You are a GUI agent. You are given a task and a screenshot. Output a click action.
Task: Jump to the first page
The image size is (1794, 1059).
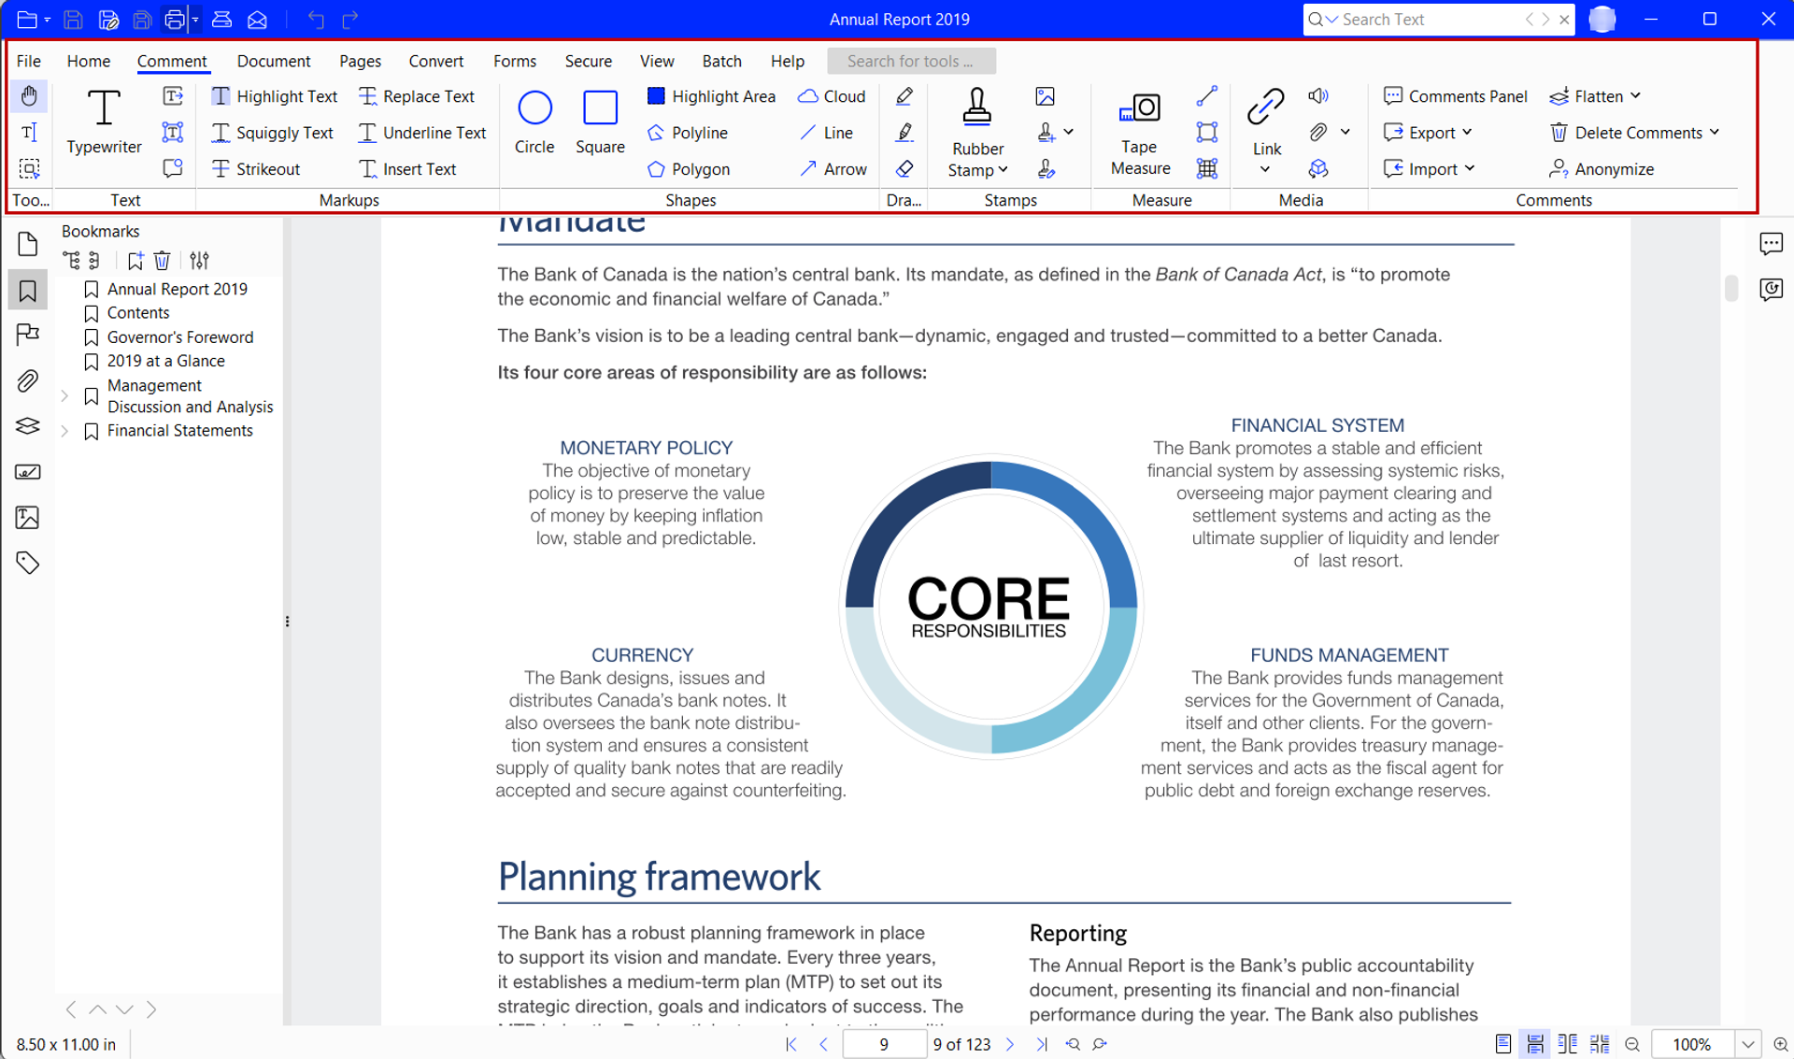pos(791,1044)
